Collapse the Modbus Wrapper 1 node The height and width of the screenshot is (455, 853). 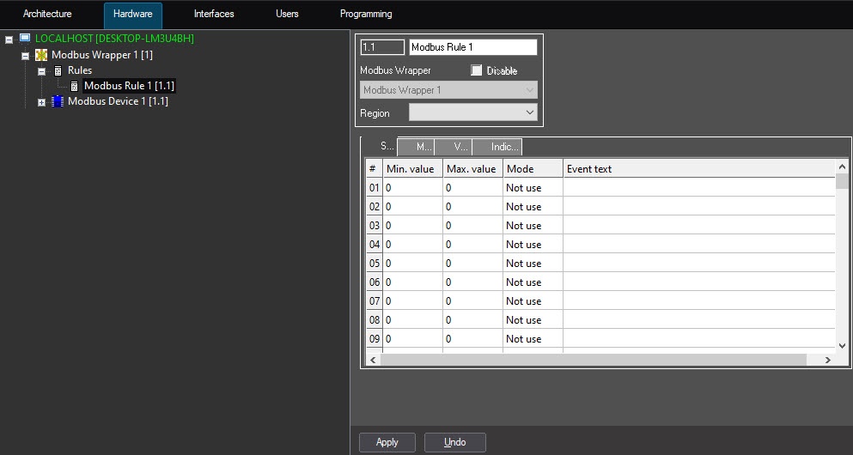(x=25, y=56)
